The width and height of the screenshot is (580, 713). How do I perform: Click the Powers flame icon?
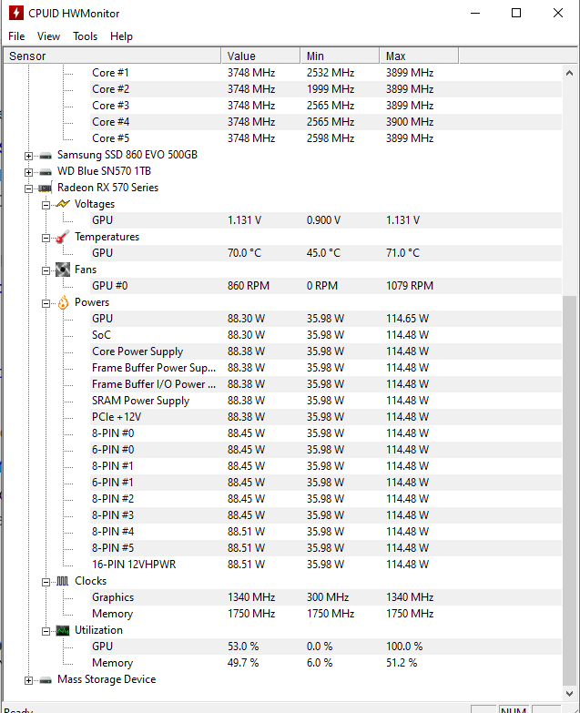[63, 302]
